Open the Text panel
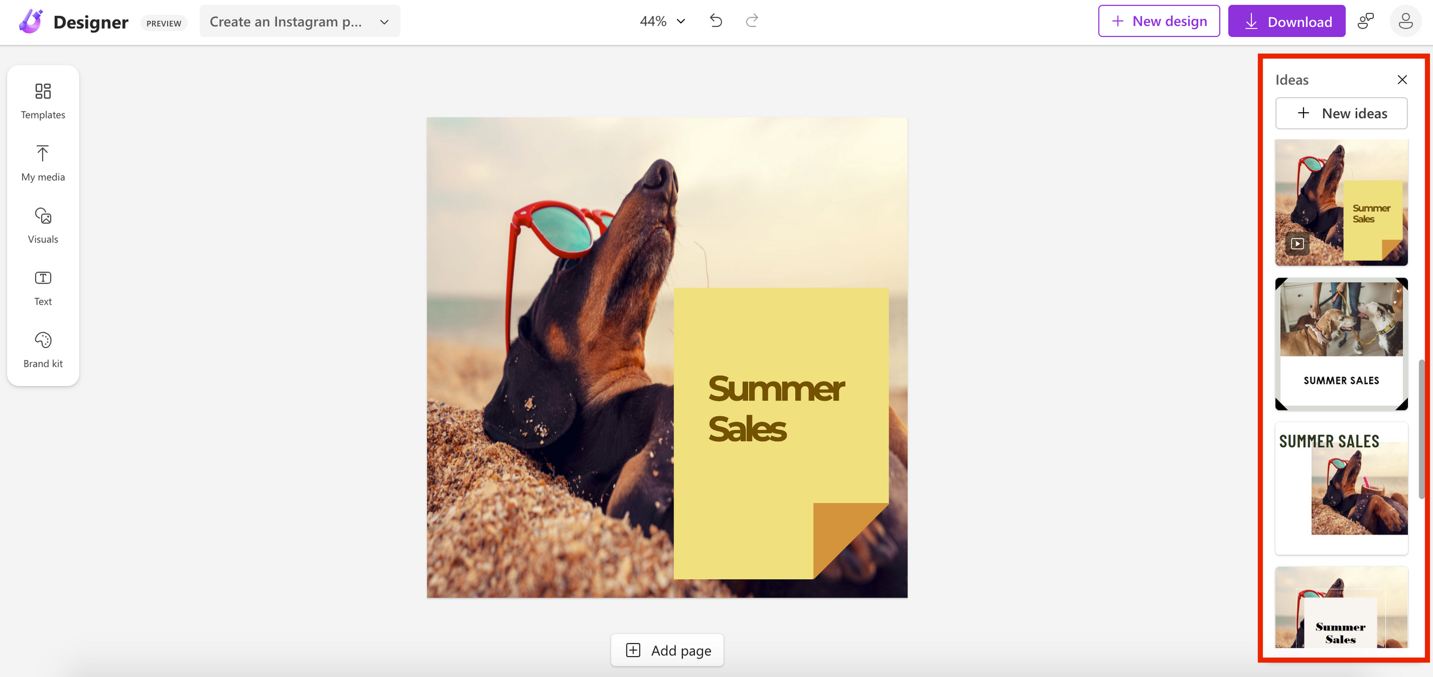Image resolution: width=1433 pixels, height=677 pixels. click(x=42, y=288)
